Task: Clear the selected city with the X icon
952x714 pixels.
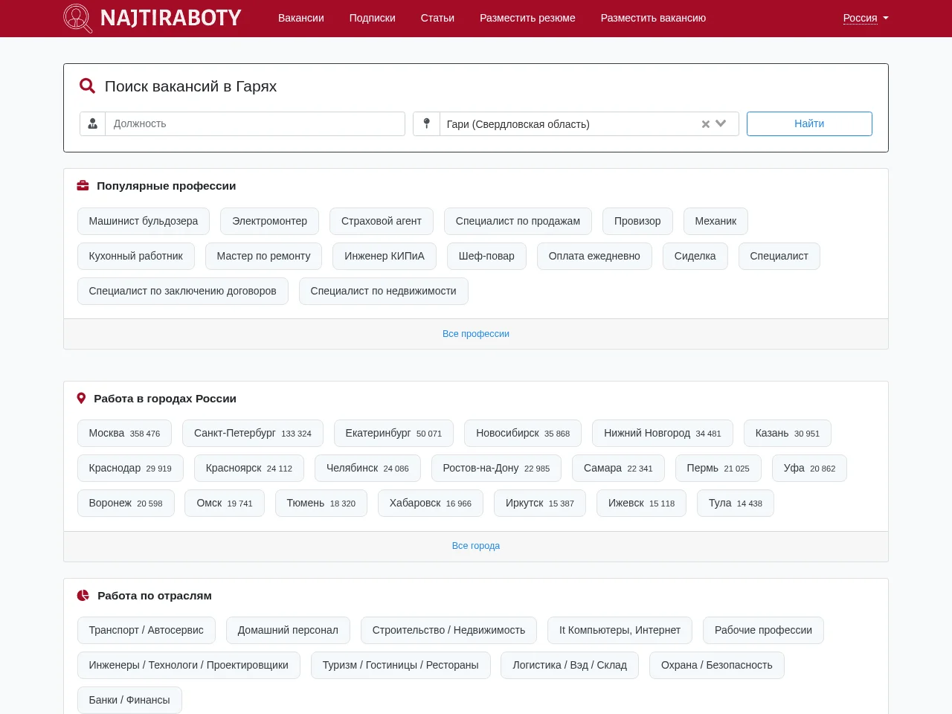Action: pyautogui.click(x=706, y=124)
